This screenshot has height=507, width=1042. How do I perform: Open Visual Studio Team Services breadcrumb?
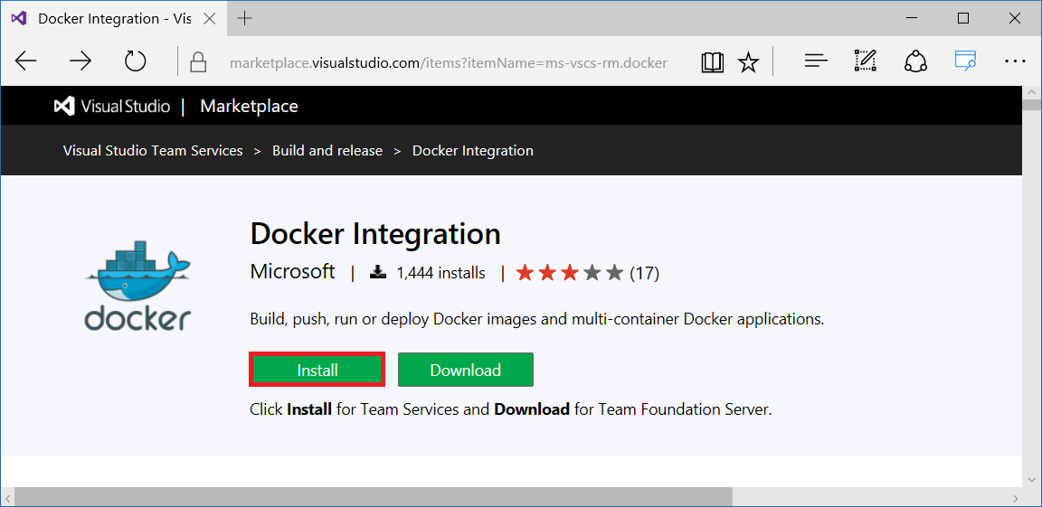coord(153,151)
